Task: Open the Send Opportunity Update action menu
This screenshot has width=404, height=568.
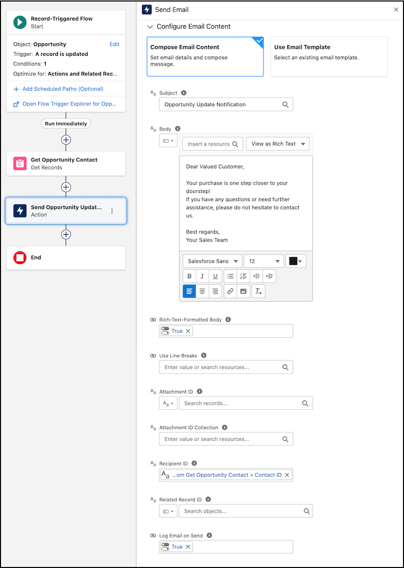Action: [x=112, y=211]
